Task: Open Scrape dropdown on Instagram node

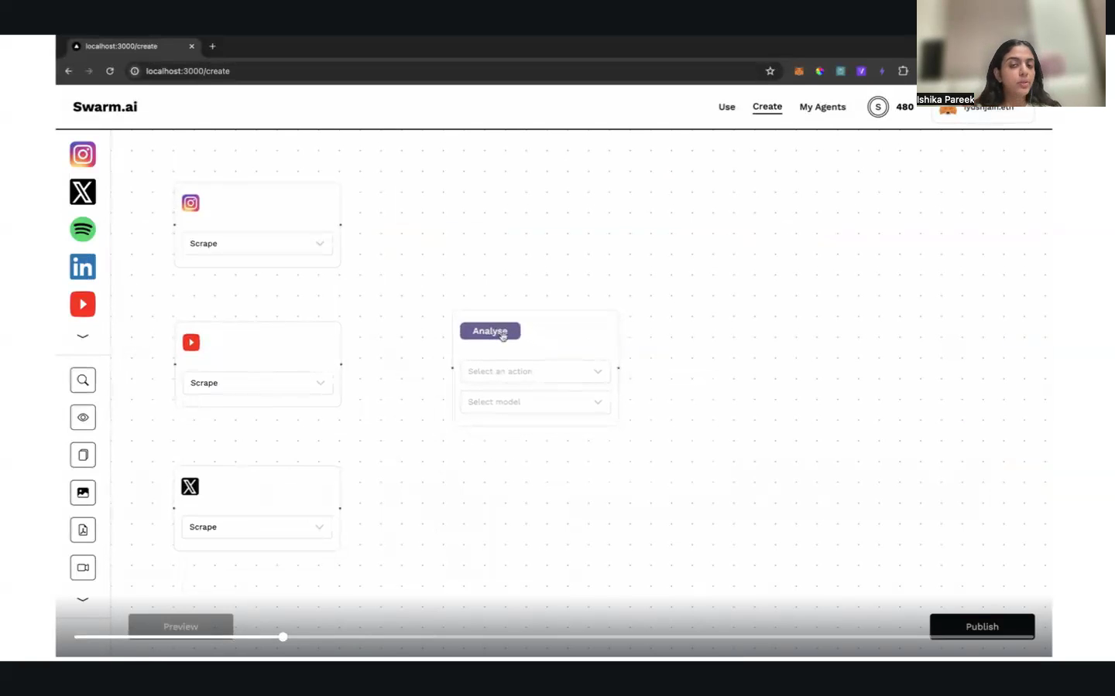Action: 257,244
